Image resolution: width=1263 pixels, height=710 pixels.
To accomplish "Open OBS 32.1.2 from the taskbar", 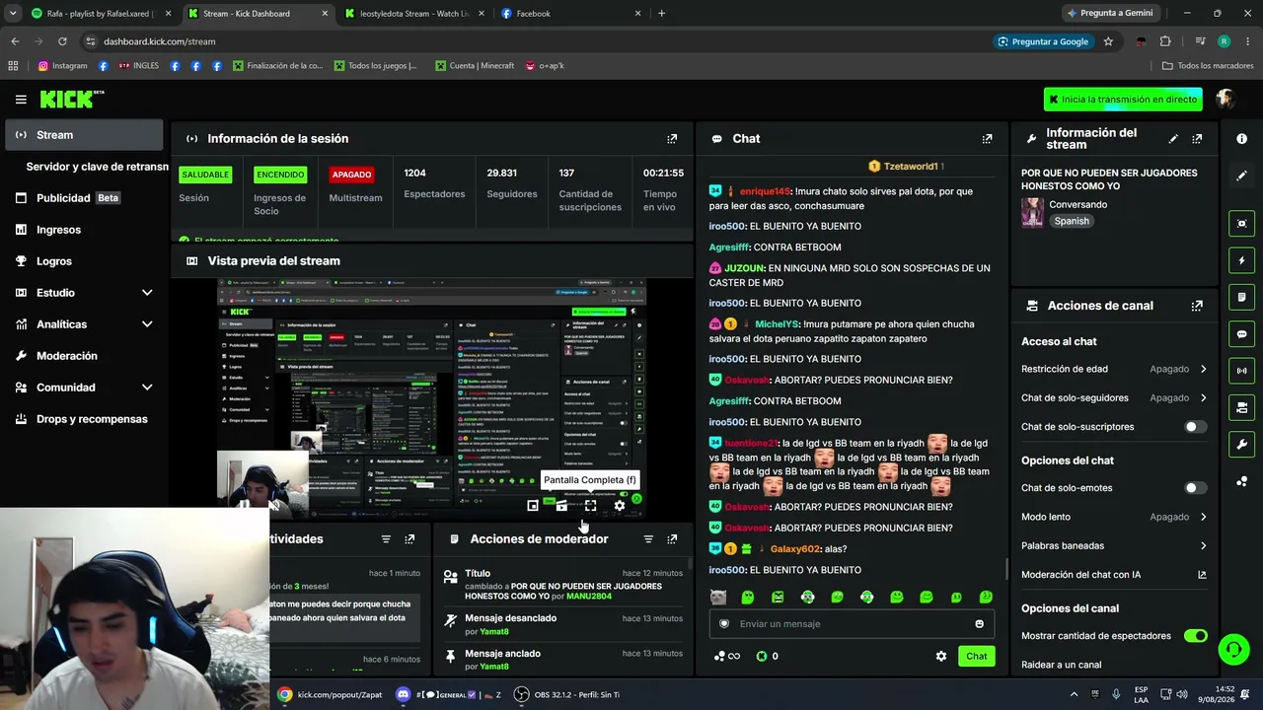I will pyautogui.click(x=566, y=695).
